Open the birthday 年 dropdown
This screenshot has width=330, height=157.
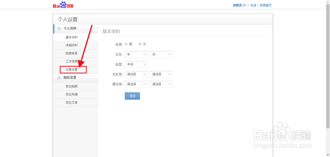[x=136, y=55]
